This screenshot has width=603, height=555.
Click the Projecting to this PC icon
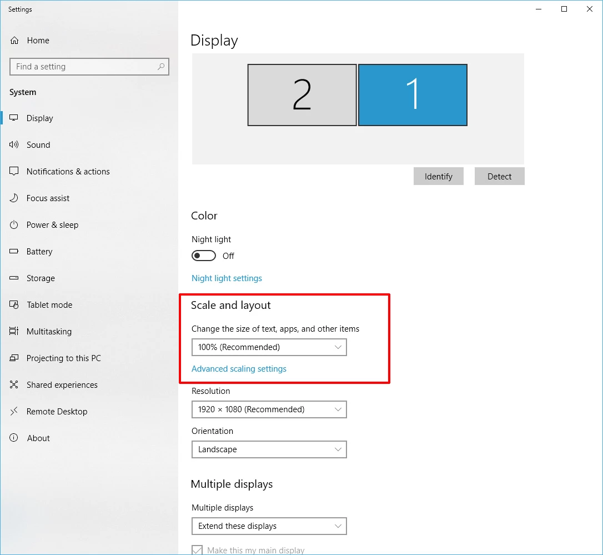14,358
